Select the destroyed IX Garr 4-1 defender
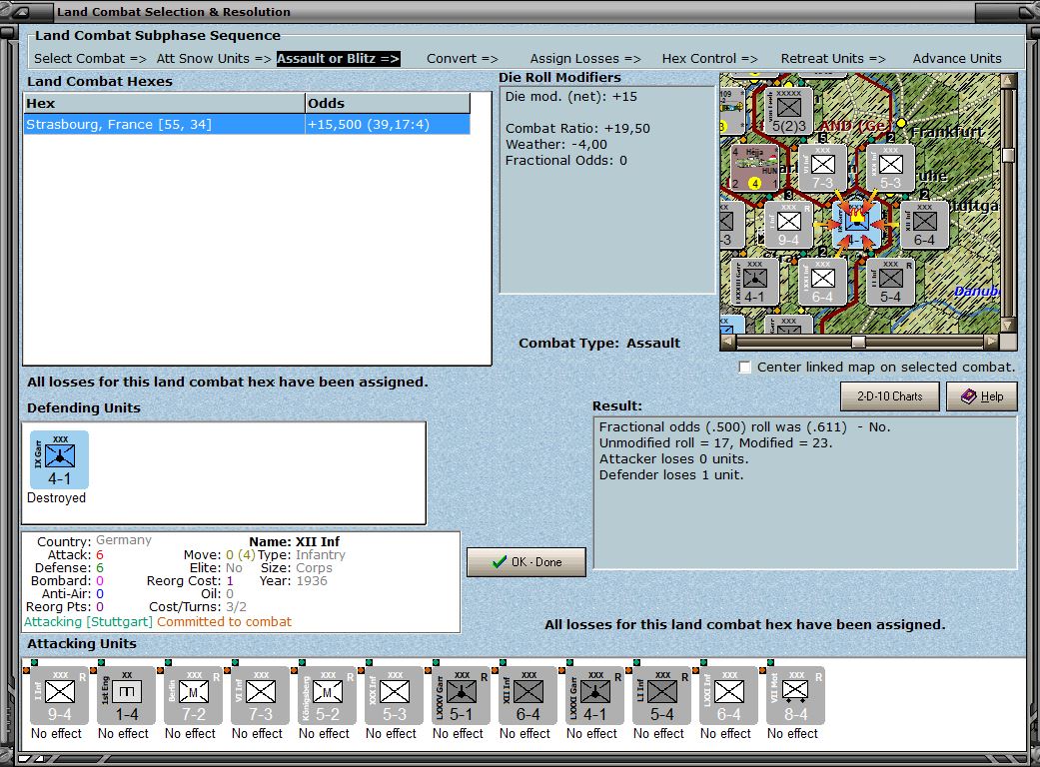Viewport: 1040px width, 767px height. [59, 459]
